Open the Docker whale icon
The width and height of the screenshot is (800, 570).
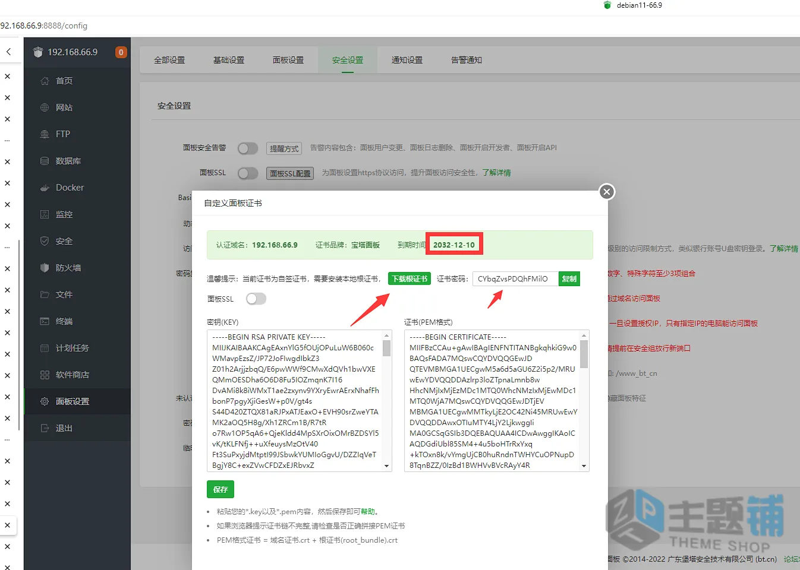(45, 188)
